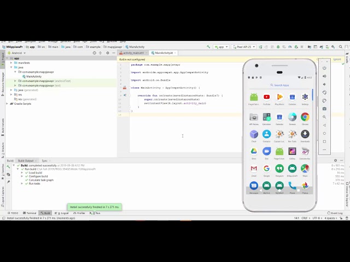This screenshot has height=262, width=350.
Task: Take an emulator screenshot with the camera icon
Action: point(324,109)
